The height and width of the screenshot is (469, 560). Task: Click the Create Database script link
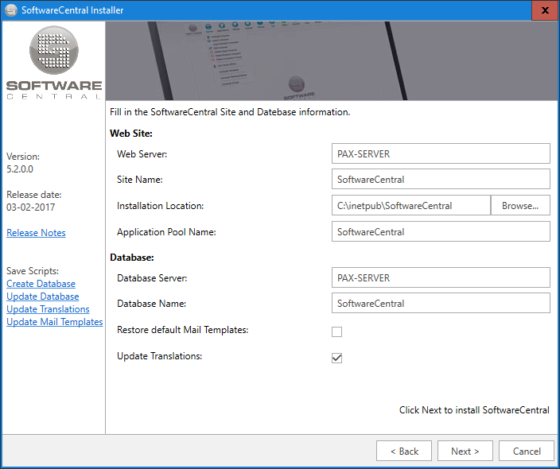tap(41, 284)
